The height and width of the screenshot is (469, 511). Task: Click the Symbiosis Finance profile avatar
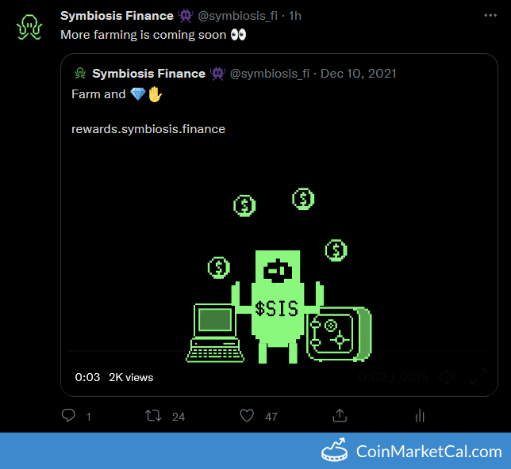[x=29, y=27]
